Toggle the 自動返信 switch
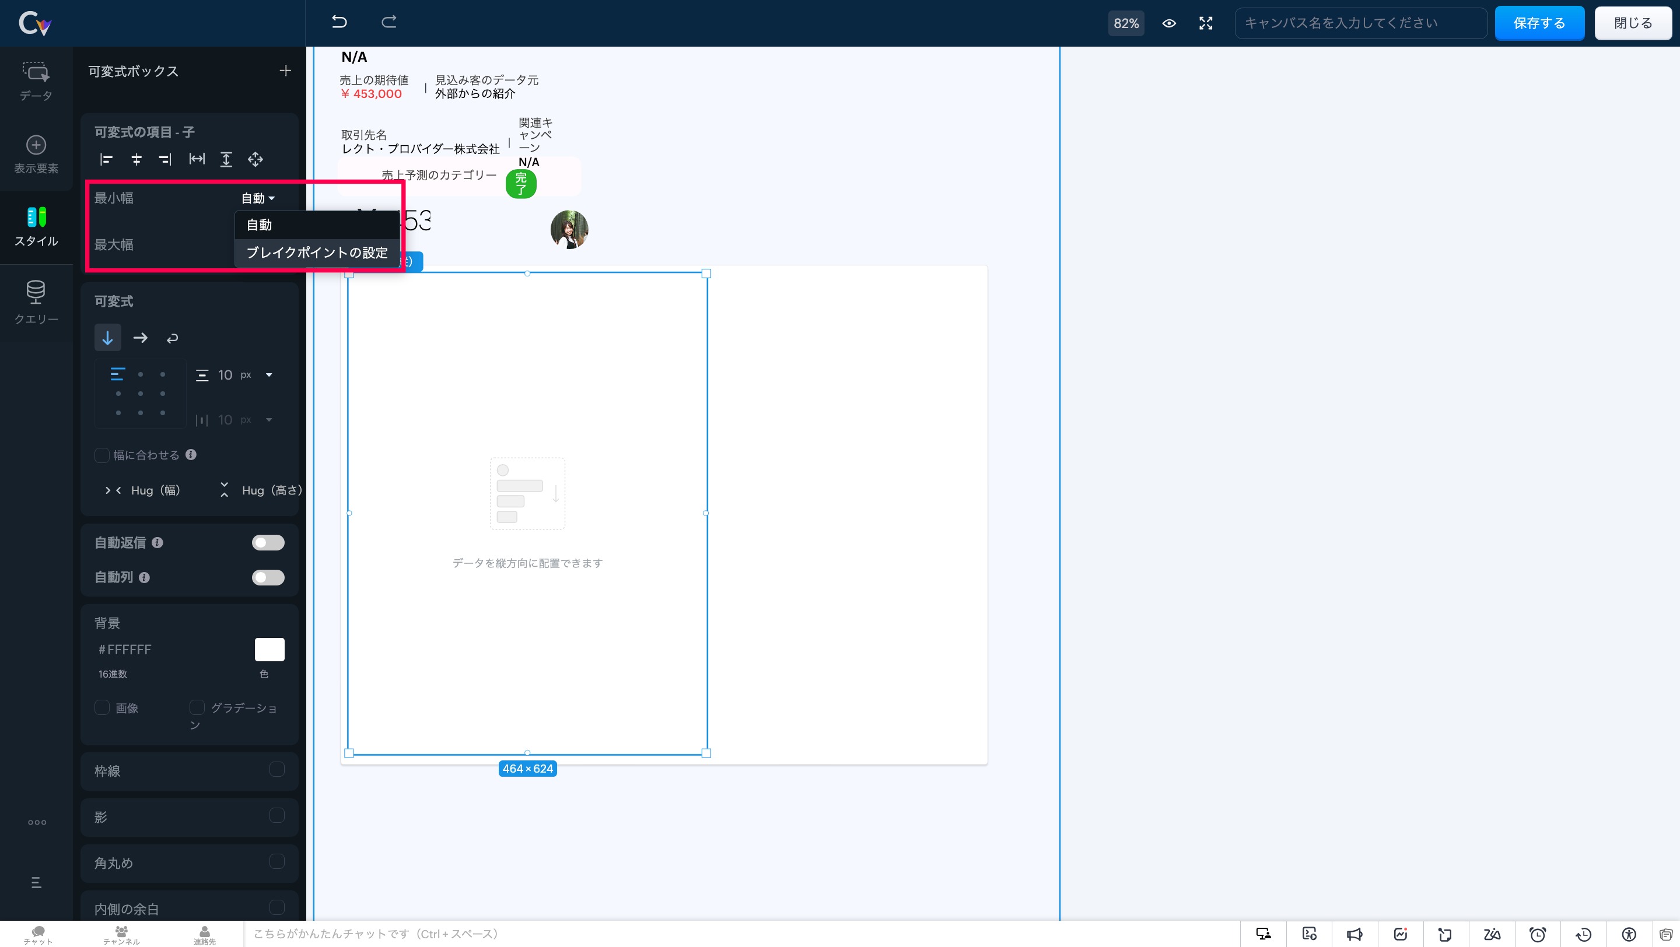Screen dimensions: 1680x947 268,542
